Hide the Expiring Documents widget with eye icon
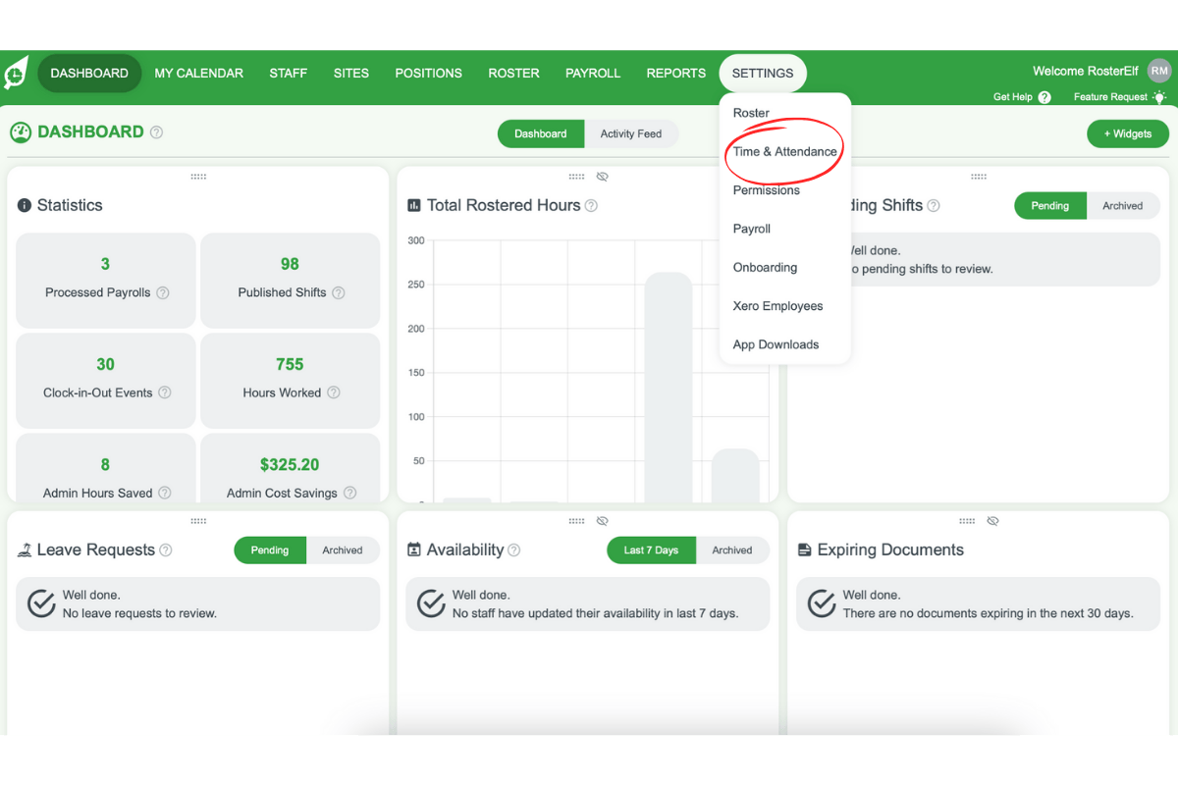The image size is (1178, 785). click(x=992, y=520)
